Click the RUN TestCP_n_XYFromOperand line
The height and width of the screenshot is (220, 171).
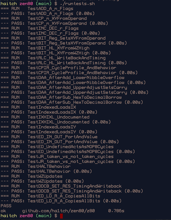[44, 18]
